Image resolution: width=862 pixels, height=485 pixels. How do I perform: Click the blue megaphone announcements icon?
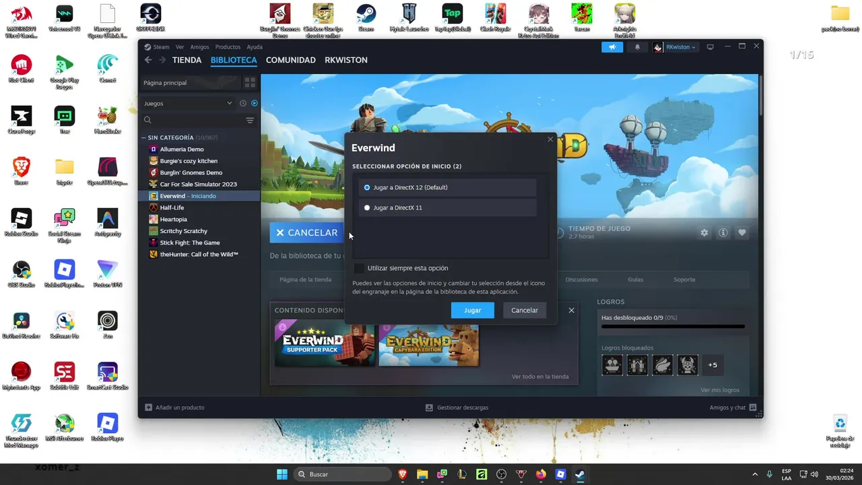(612, 47)
